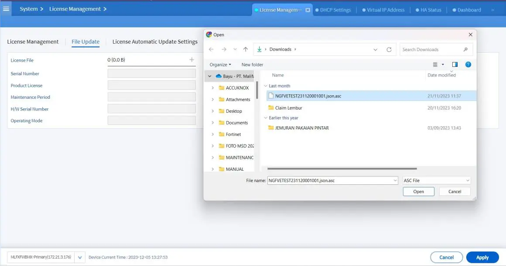Open help with the blue question mark

[468, 65]
